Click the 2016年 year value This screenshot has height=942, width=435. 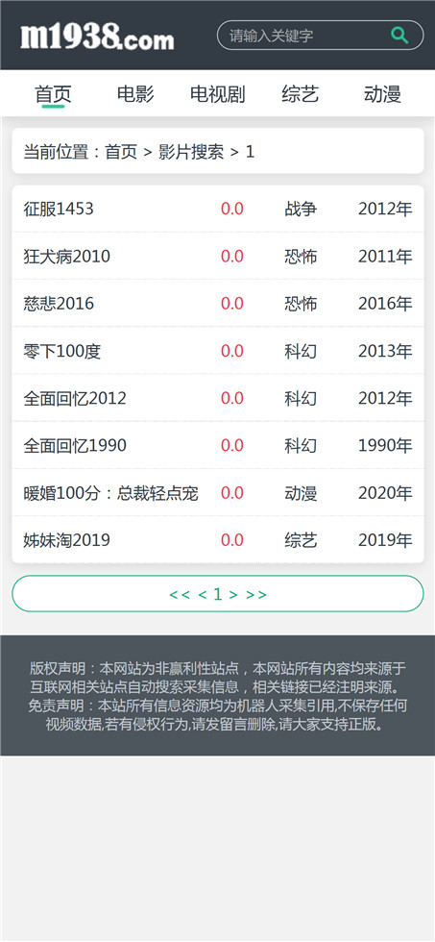385,304
